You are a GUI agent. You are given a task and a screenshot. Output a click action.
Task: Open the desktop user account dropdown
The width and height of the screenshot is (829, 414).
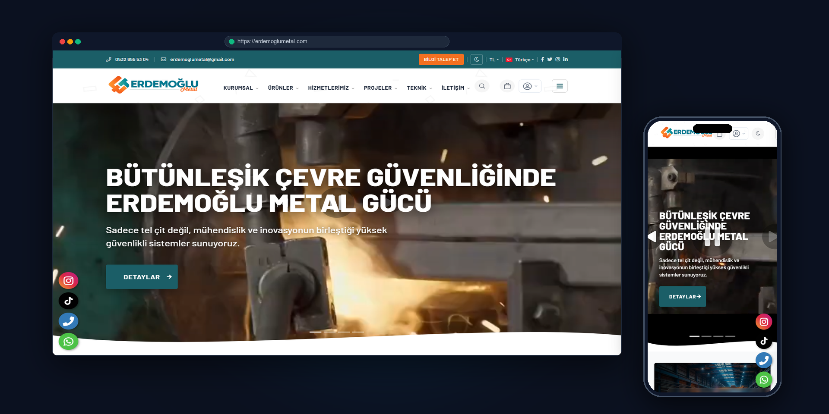click(x=530, y=86)
